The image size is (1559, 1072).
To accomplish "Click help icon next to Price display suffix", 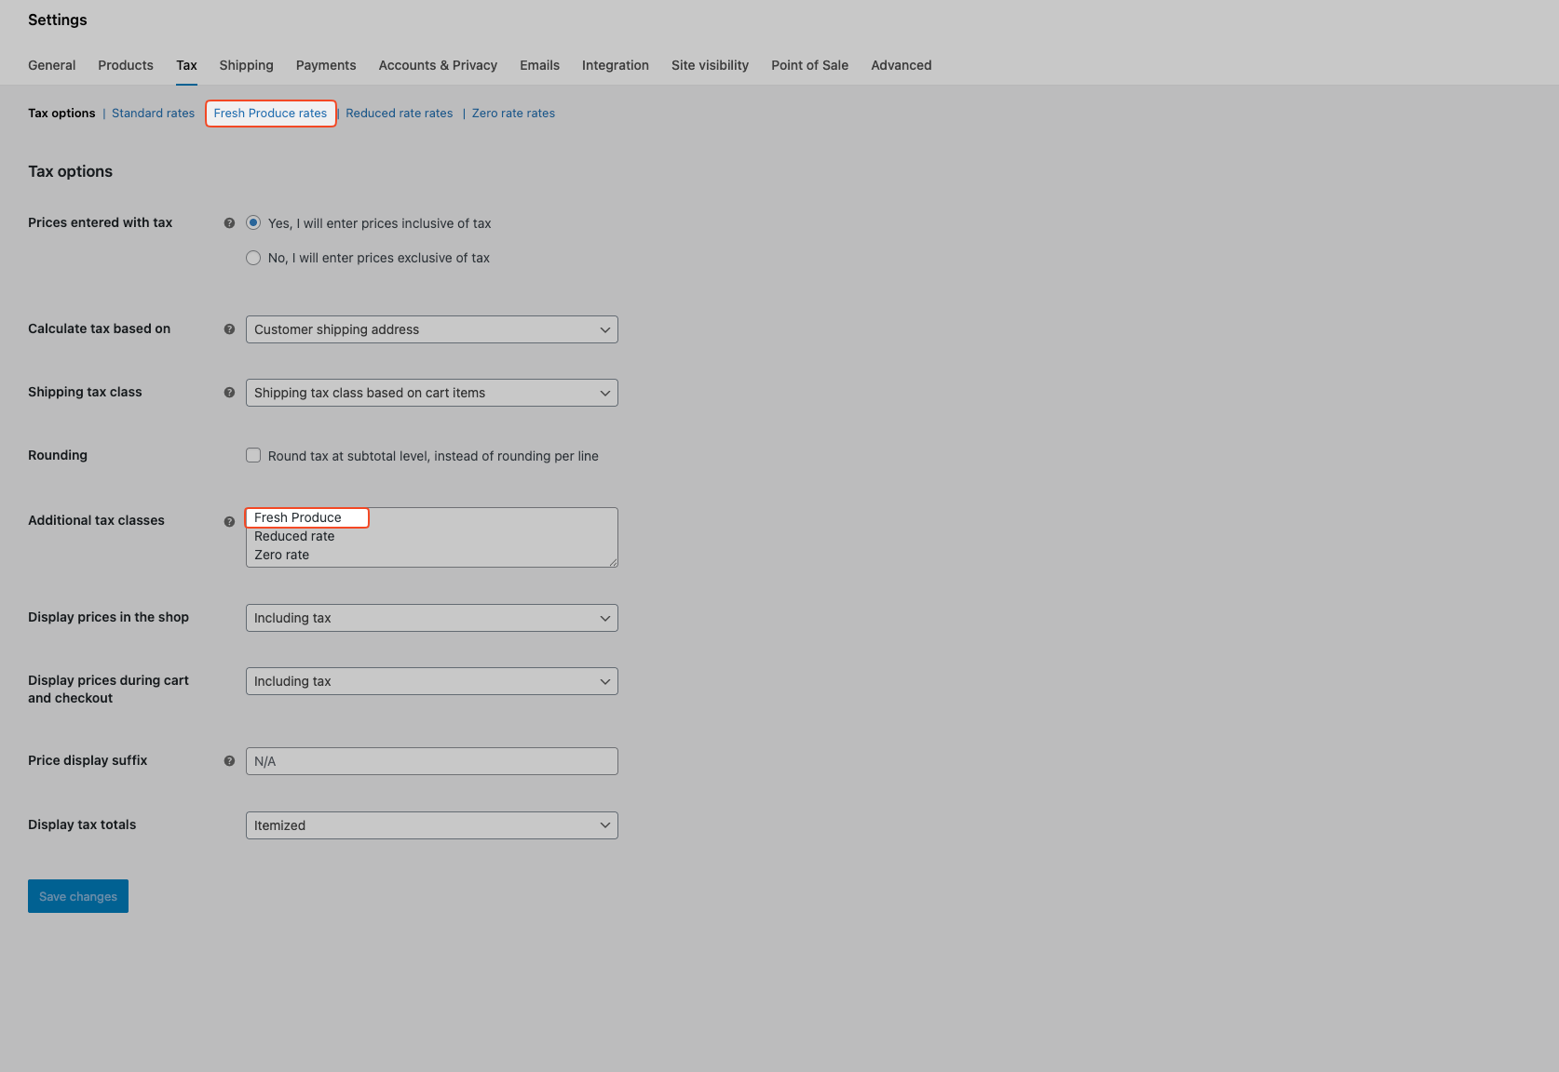I will click(x=229, y=761).
